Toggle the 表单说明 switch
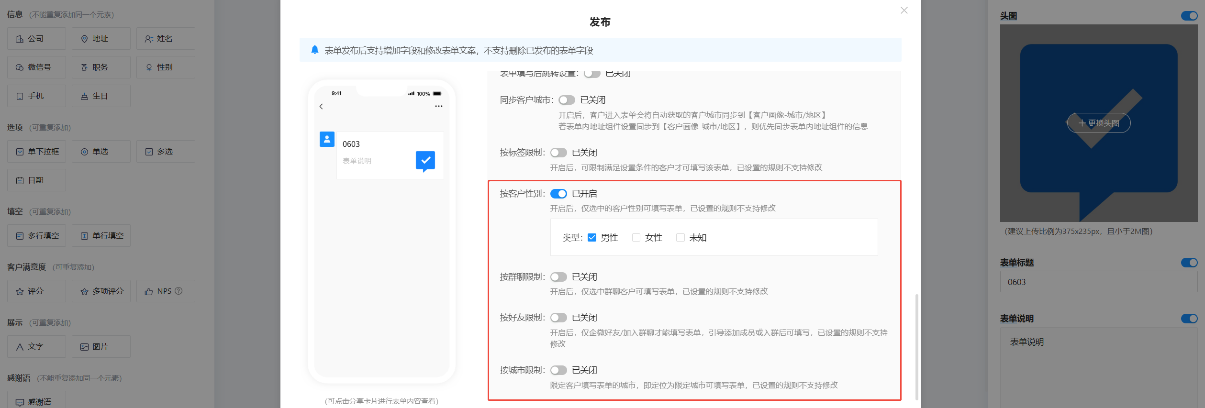The height and width of the screenshot is (408, 1205). (x=1189, y=319)
